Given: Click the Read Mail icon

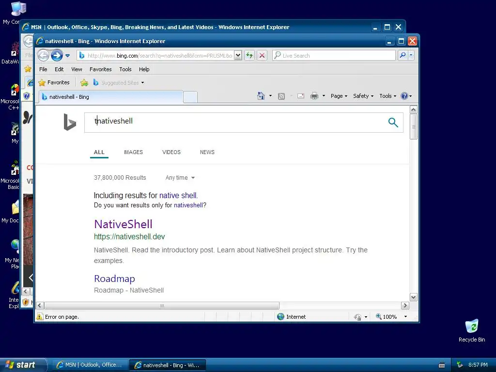Looking at the screenshot, I should tap(301, 96).
